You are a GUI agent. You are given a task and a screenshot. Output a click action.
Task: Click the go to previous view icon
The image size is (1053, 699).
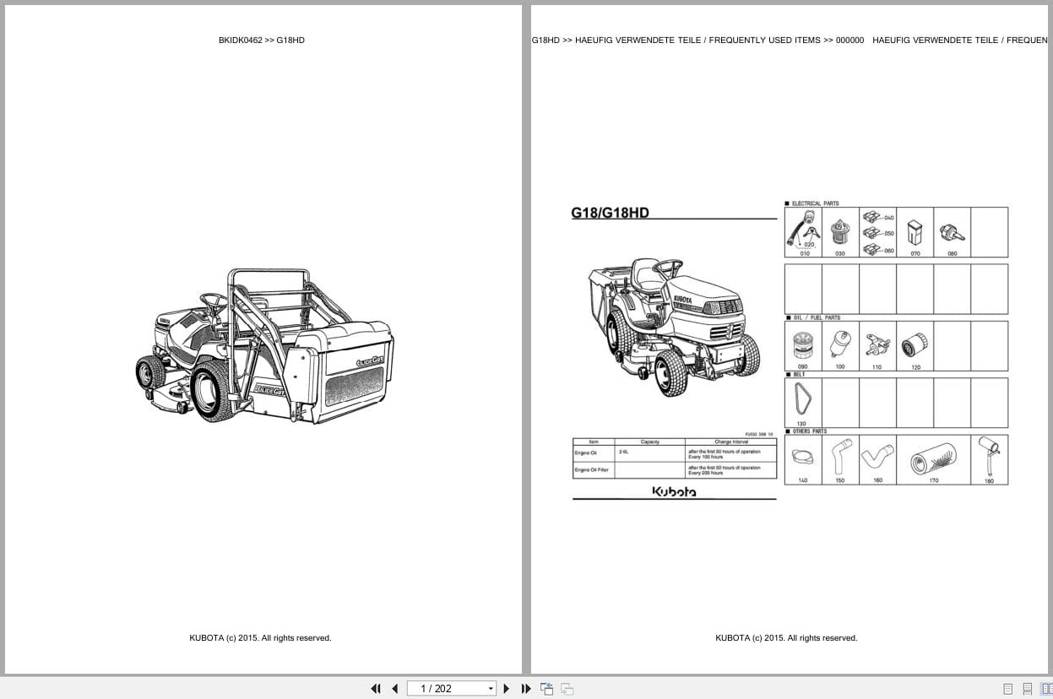pyautogui.click(x=546, y=689)
